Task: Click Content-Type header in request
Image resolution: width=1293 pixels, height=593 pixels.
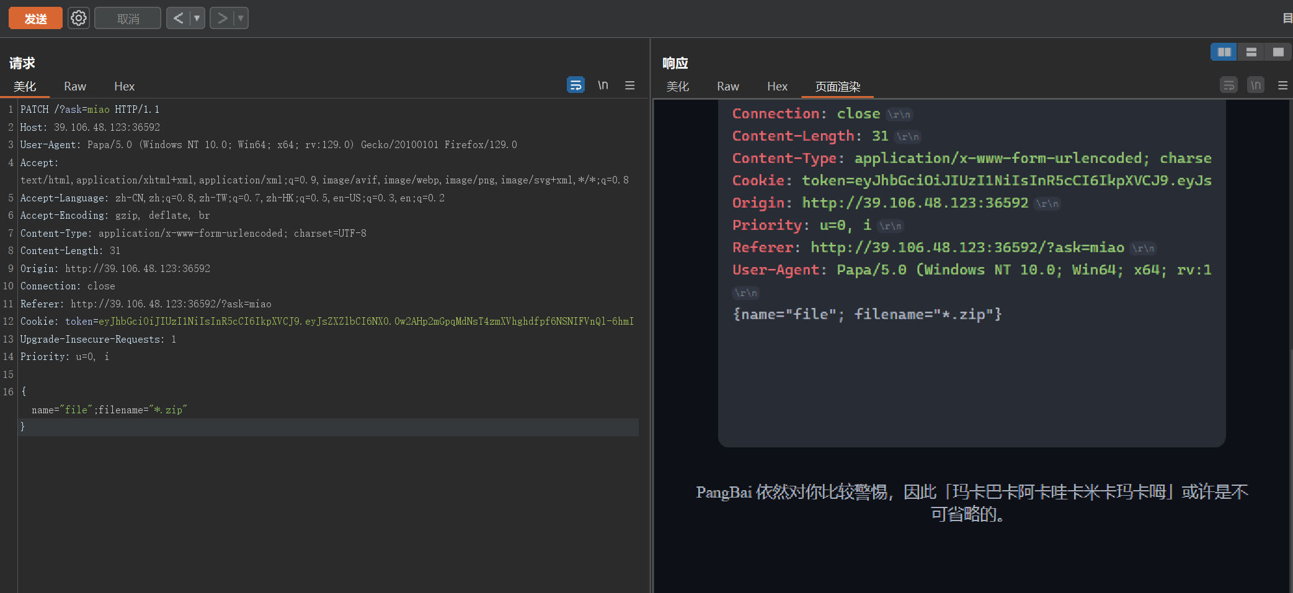Action: click(x=193, y=234)
